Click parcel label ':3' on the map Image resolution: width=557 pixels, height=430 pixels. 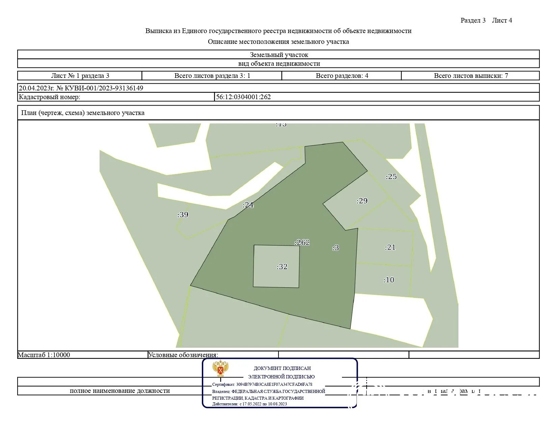pos(336,248)
